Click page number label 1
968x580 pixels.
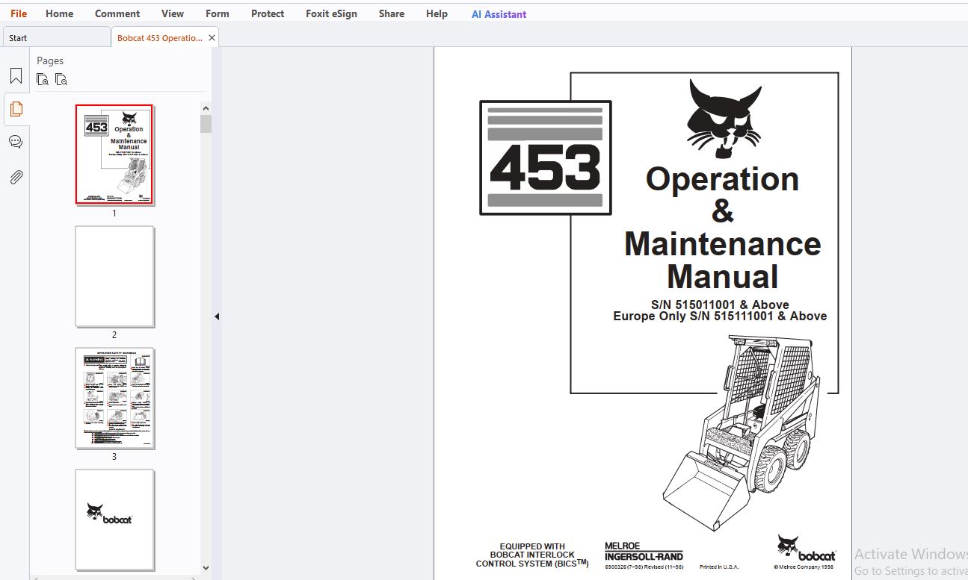[114, 213]
